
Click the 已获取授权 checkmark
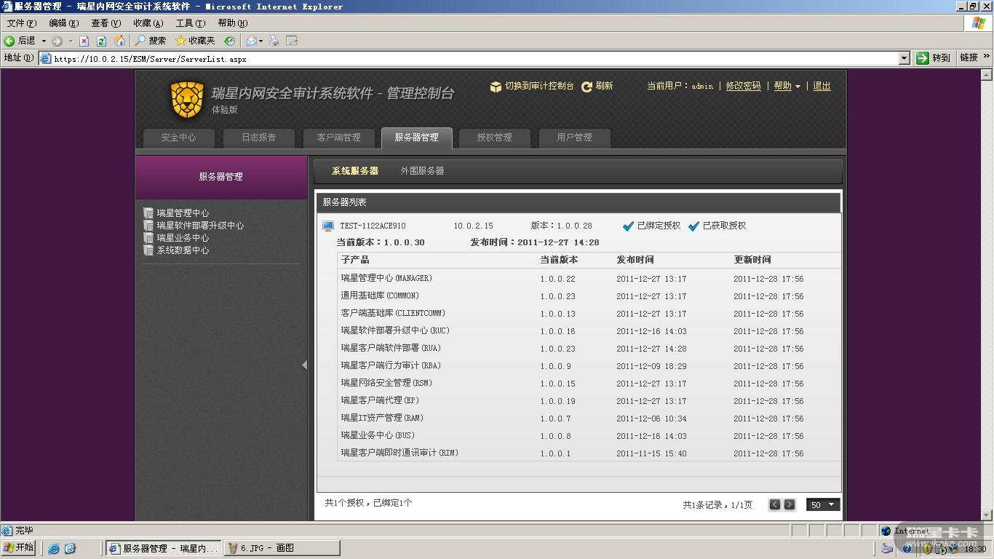(x=694, y=226)
